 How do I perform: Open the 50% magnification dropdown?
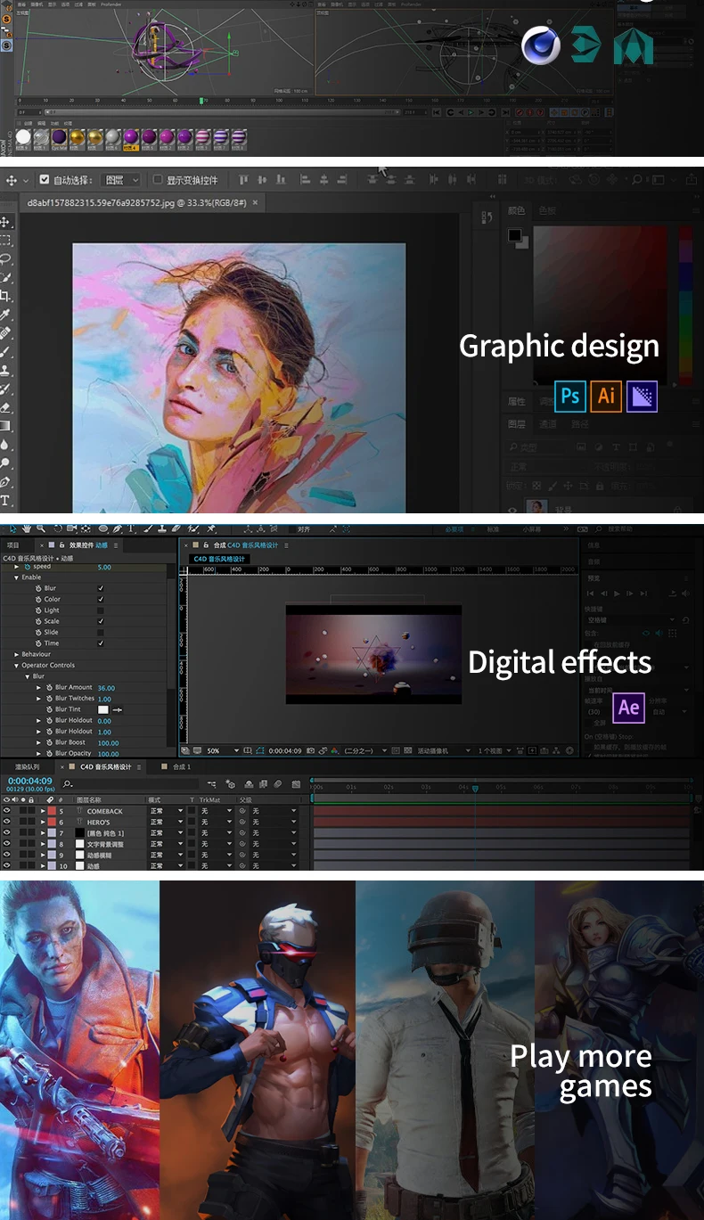pyautogui.click(x=223, y=751)
